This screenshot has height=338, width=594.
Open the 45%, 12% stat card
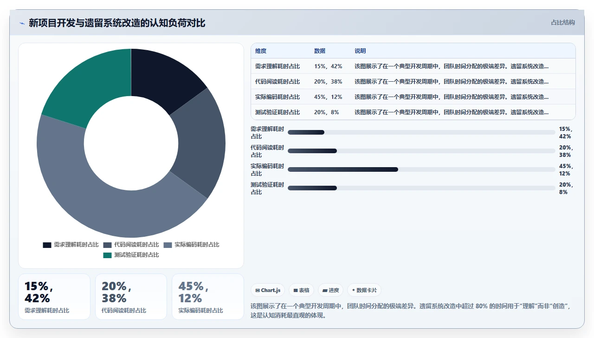pyautogui.click(x=208, y=297)
